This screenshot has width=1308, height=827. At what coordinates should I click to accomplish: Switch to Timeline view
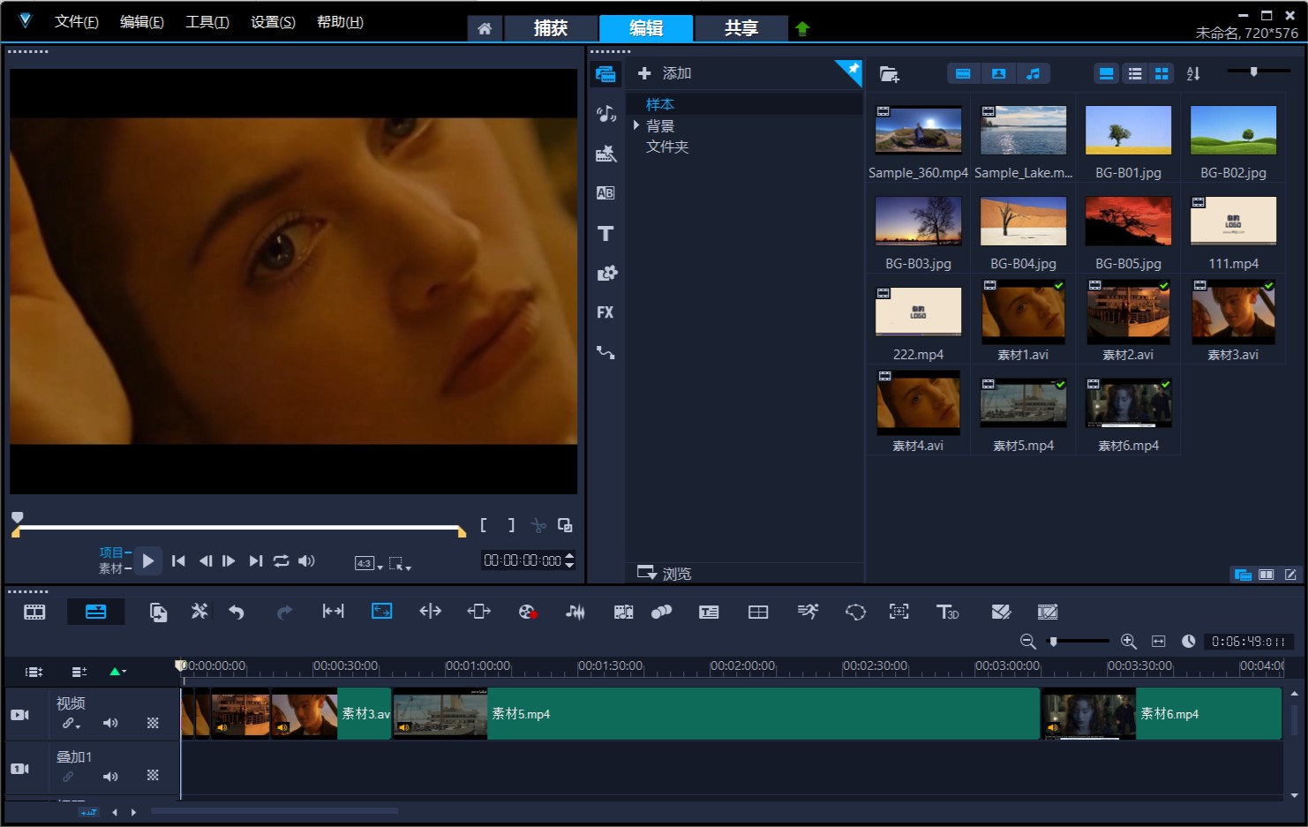(x=95, y=612)
